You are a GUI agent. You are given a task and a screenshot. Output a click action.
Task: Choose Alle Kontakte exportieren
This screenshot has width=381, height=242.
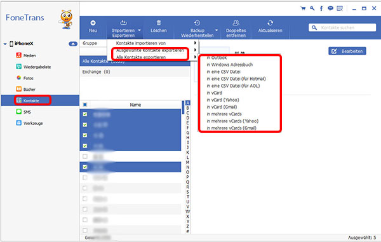pos(141,57)
